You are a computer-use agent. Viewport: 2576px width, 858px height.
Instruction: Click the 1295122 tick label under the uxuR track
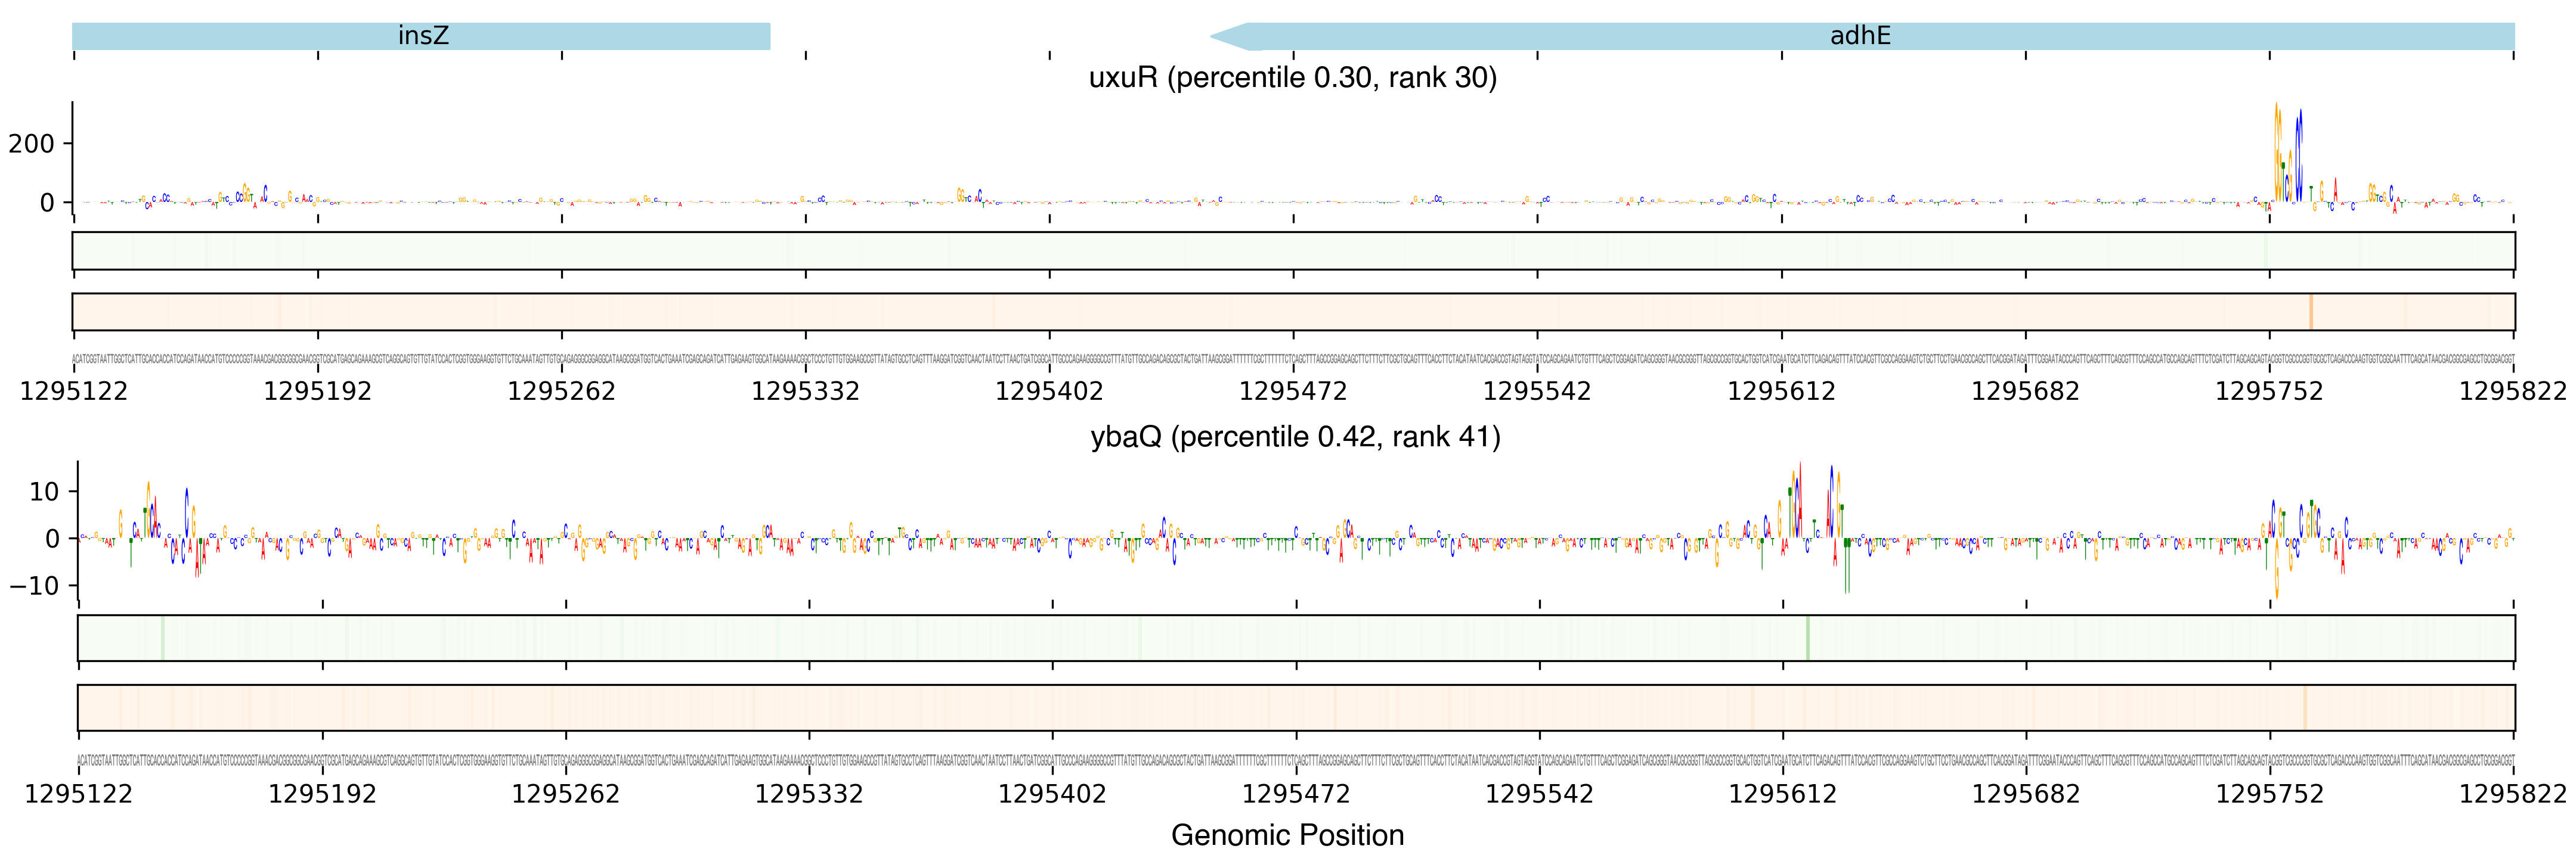74,391
